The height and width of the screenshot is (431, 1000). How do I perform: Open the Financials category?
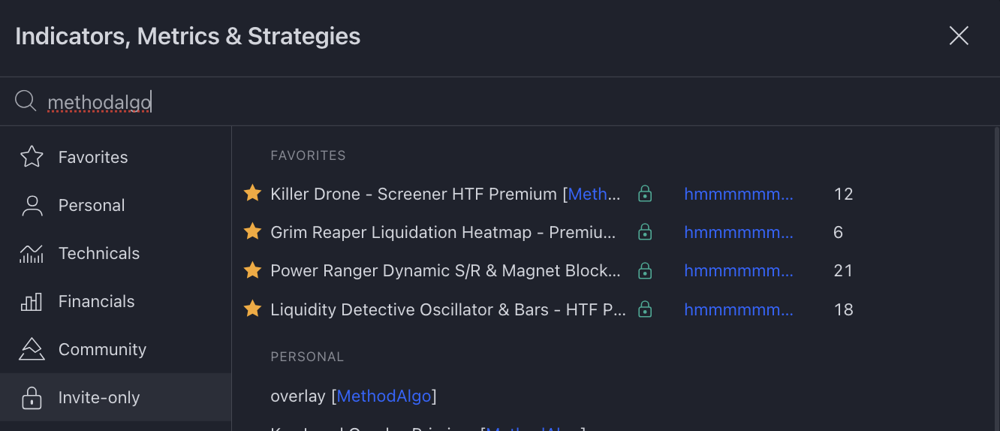[x=96, y=301]
